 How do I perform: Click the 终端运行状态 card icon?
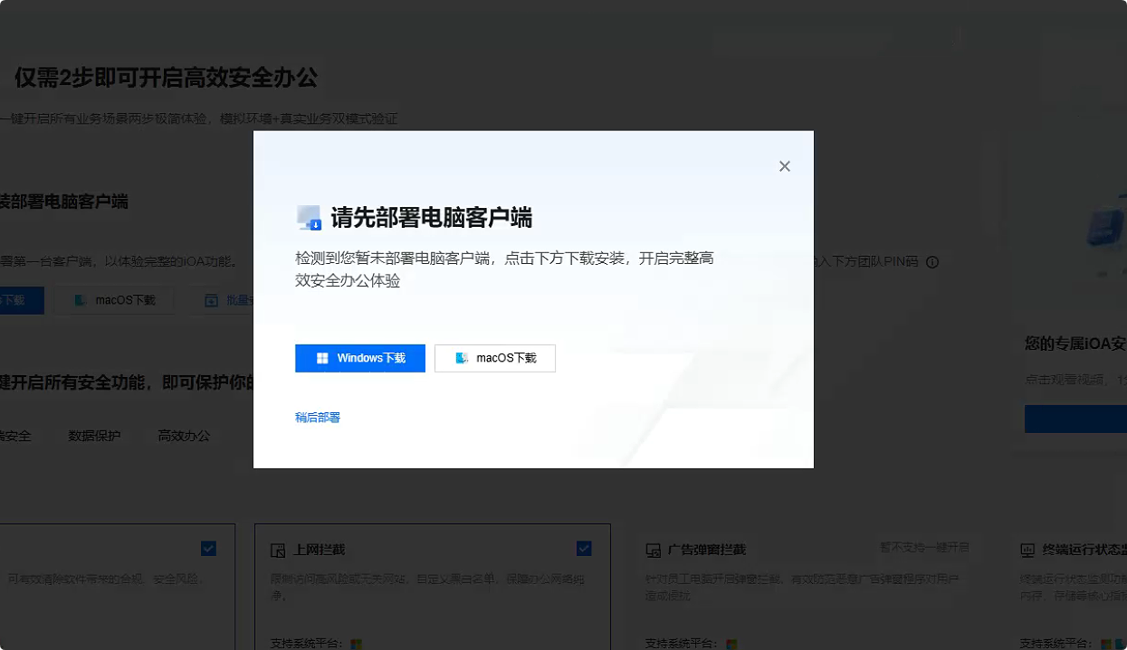tap(1027, 551)
